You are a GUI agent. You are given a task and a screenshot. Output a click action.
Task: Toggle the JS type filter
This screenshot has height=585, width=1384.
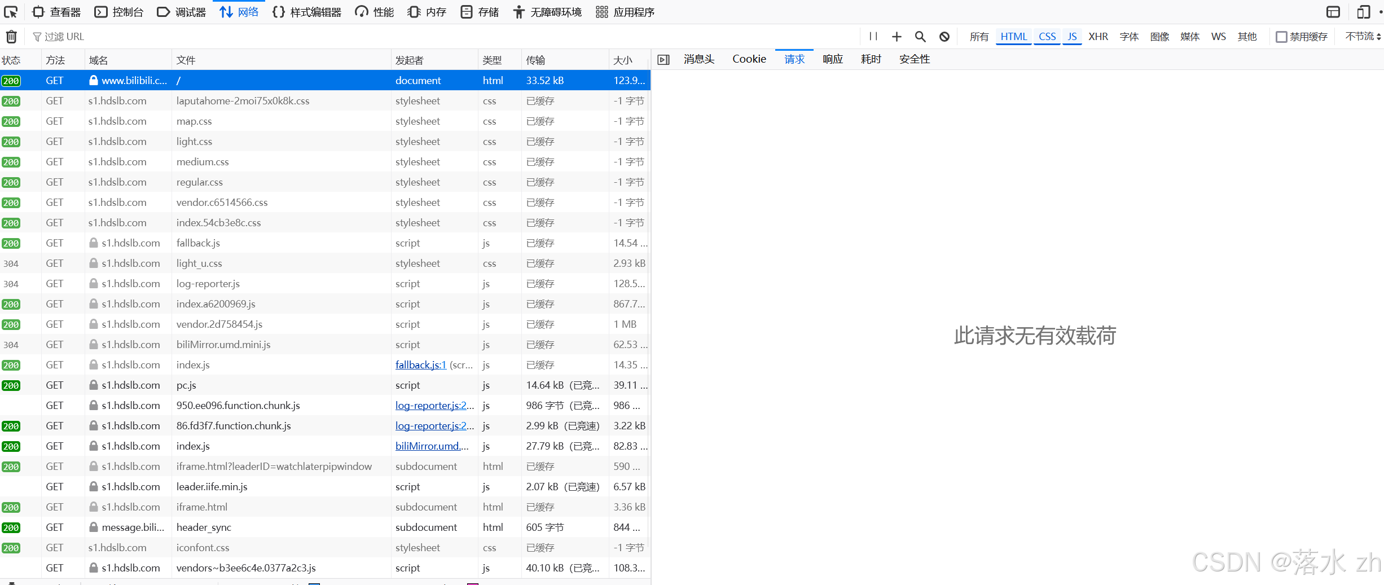point(1072,37)
